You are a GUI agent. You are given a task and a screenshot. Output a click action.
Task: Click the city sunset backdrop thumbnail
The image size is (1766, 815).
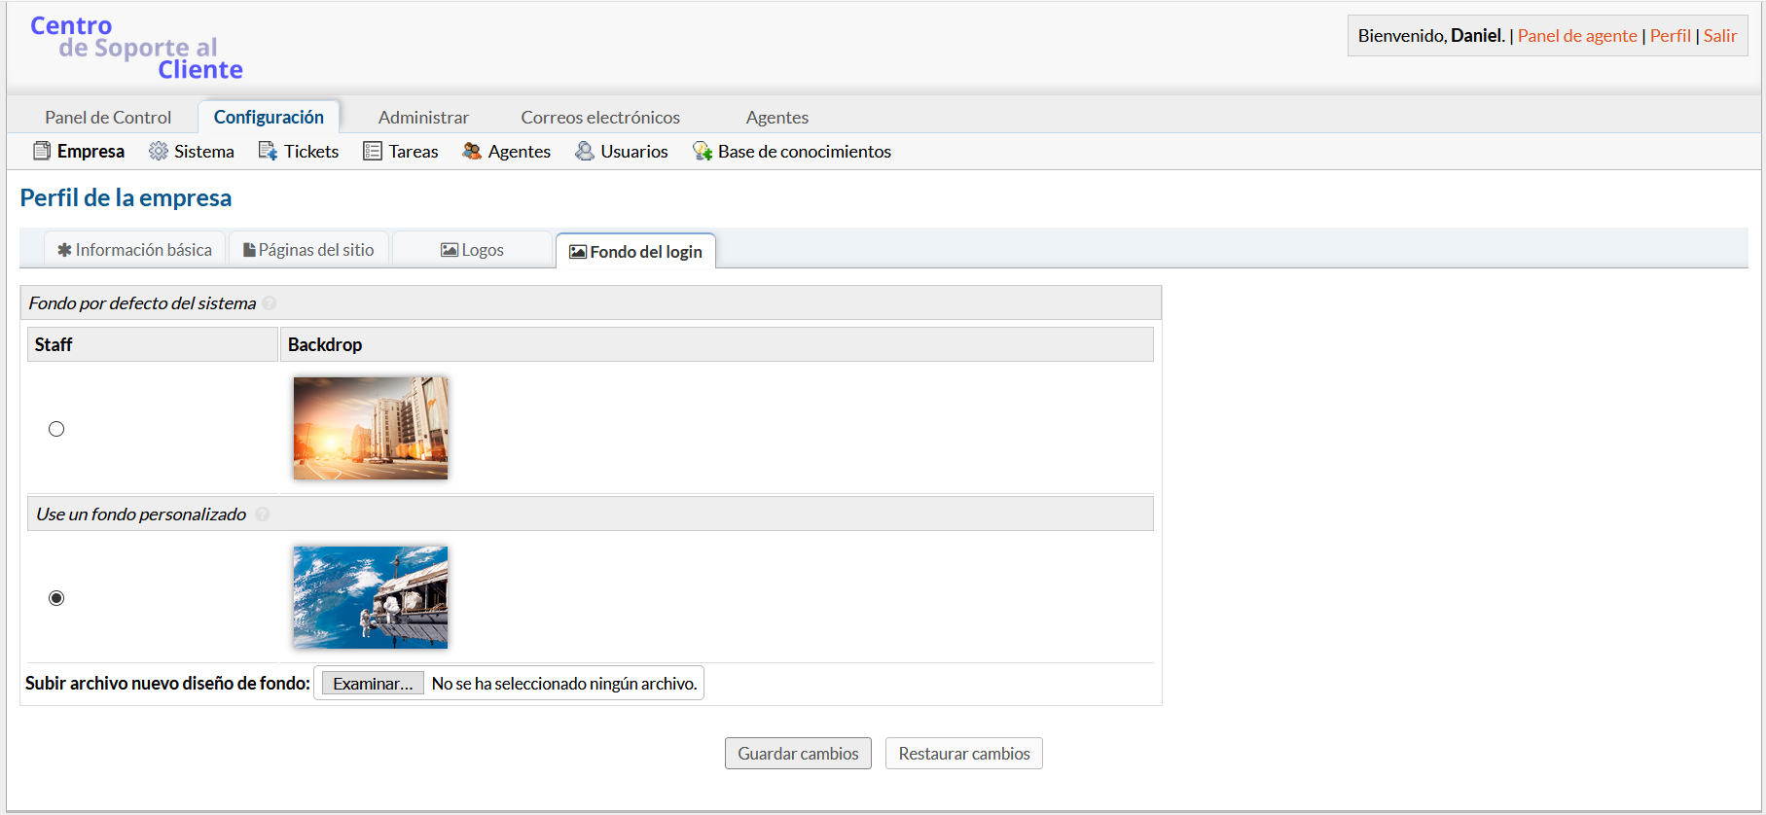tap(371, 428)
